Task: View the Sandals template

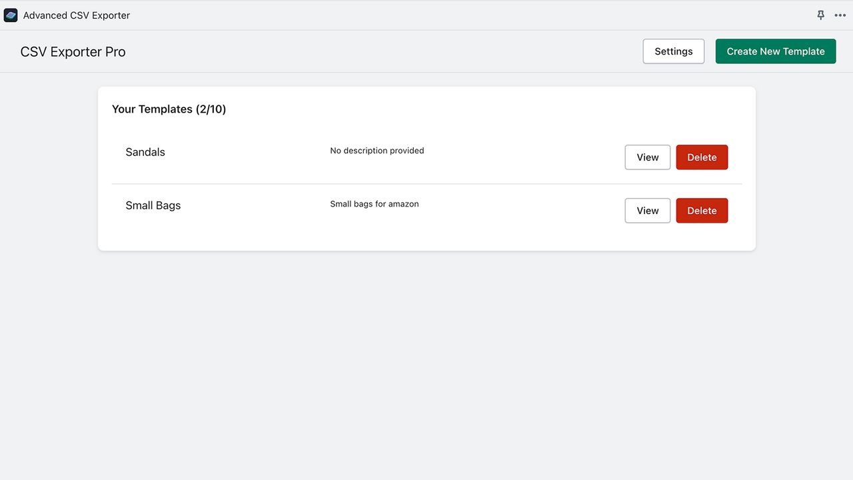Action: coord(648,157)
